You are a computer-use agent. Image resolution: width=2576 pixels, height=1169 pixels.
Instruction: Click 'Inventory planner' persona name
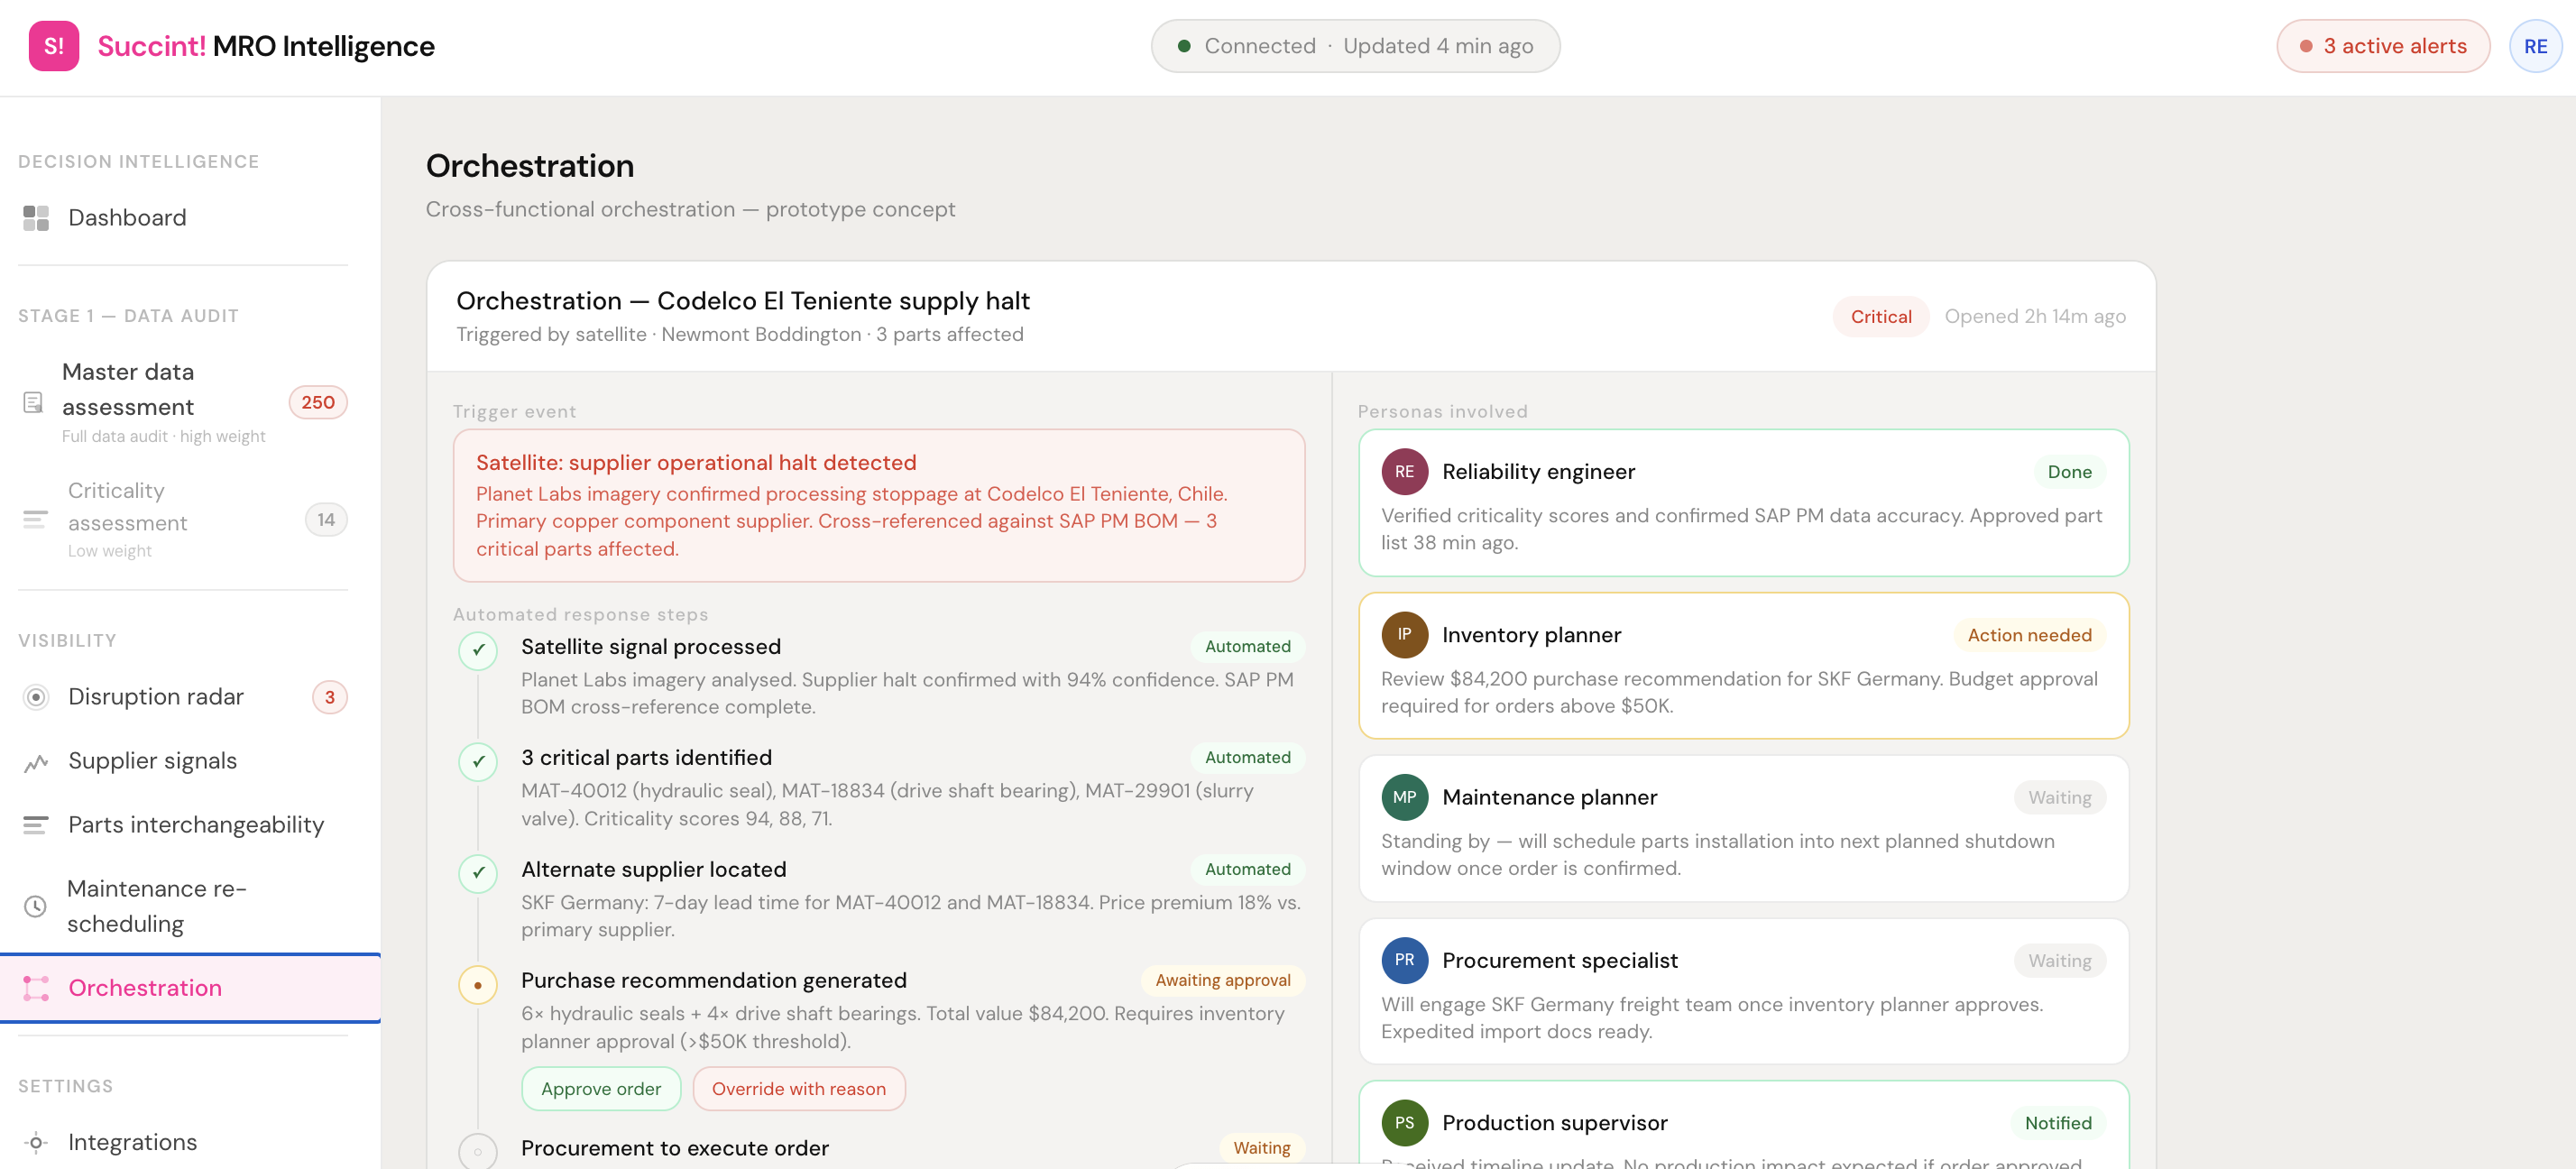tap(1531, 635)
